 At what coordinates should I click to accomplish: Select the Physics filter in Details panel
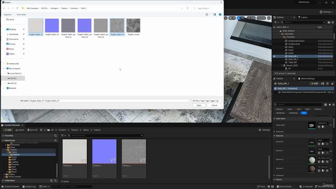pos(318,109)
